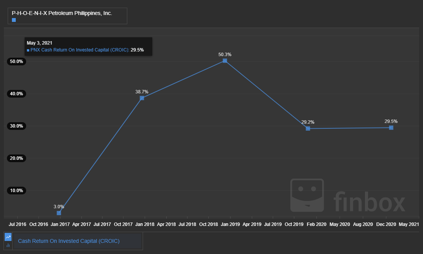Click the Oct 2016 x-axis label
Viewport: 423px width, 254px height.
[38, 224]
